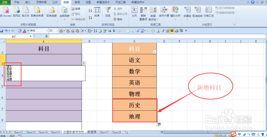Open the 连接 connections button
This screenshot has height=137, width=267.
[76, 9]
